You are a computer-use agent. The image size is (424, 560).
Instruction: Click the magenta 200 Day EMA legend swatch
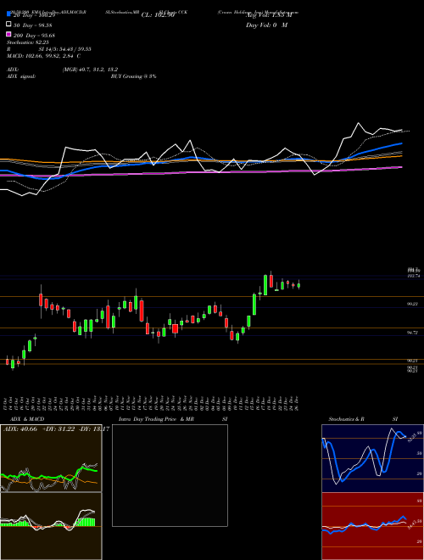point(8,34)
